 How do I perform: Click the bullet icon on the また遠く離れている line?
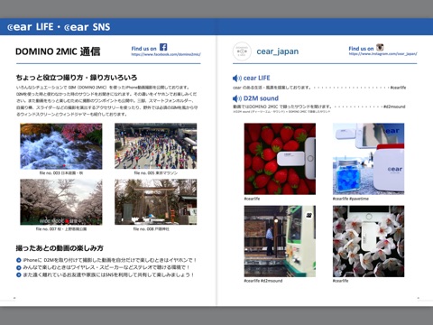coord(19,275)
